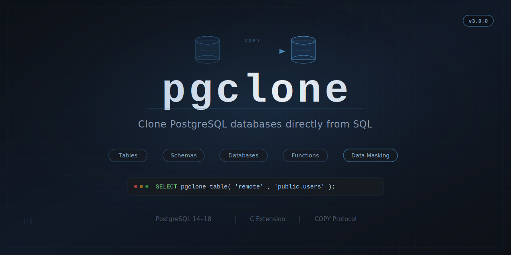
Task: Click the Clone PostgreSQL databases tagline
Action: 255,124
